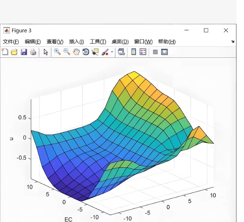Image resolution: width=244 pixels, height=222 pixels.
Task: Open the 帮助(H) menu
Action: tap(167, 41)
